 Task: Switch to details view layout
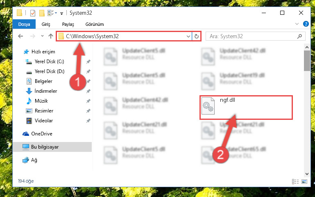click(x=295, y=181)
